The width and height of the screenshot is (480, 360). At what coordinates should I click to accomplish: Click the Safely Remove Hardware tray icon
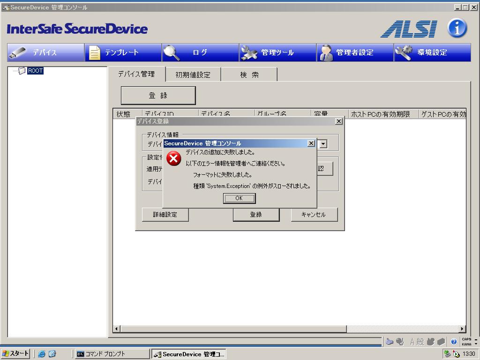[448, 354]
